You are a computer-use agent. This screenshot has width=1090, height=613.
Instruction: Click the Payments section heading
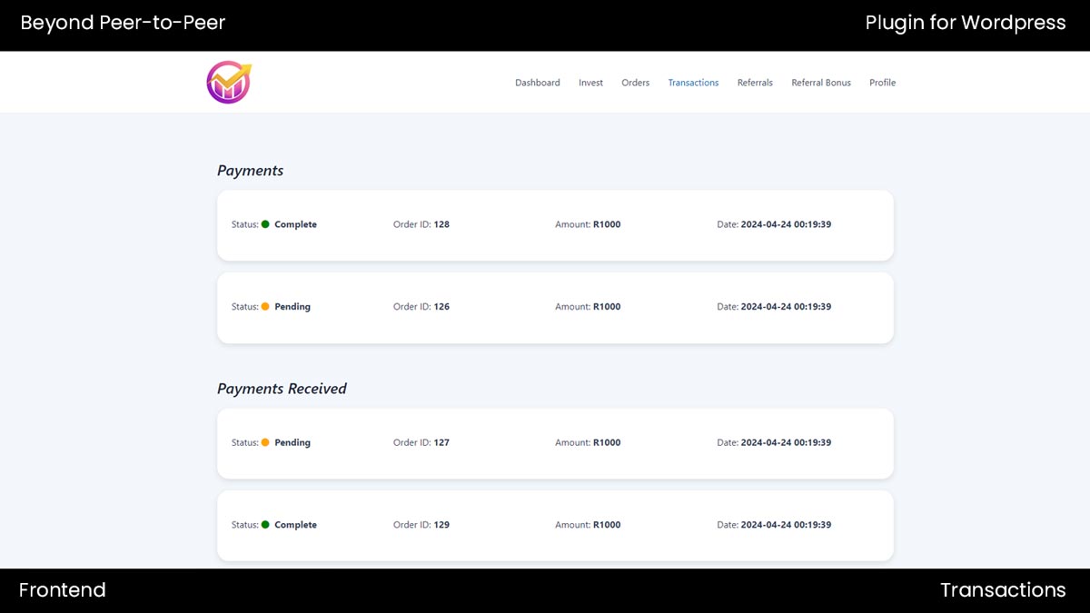250,171
